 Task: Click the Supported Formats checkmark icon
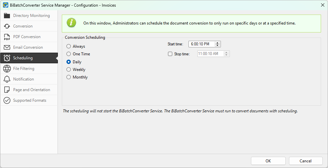7,100
